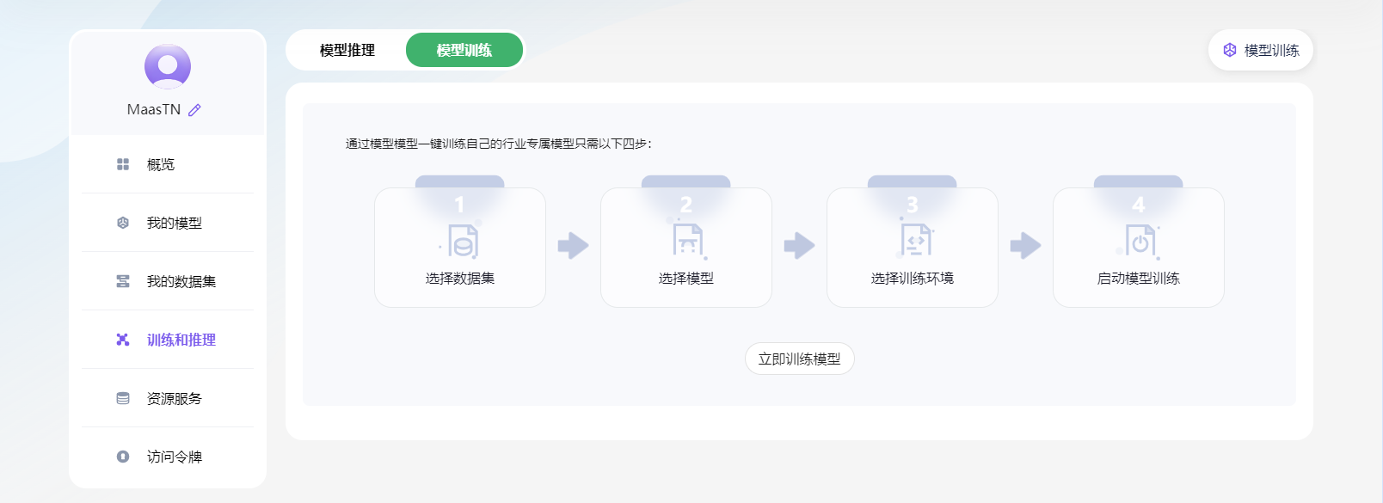Click the 模型训练 button at top right
This screenshot has width=1383, height=503.
point(1261,51)
